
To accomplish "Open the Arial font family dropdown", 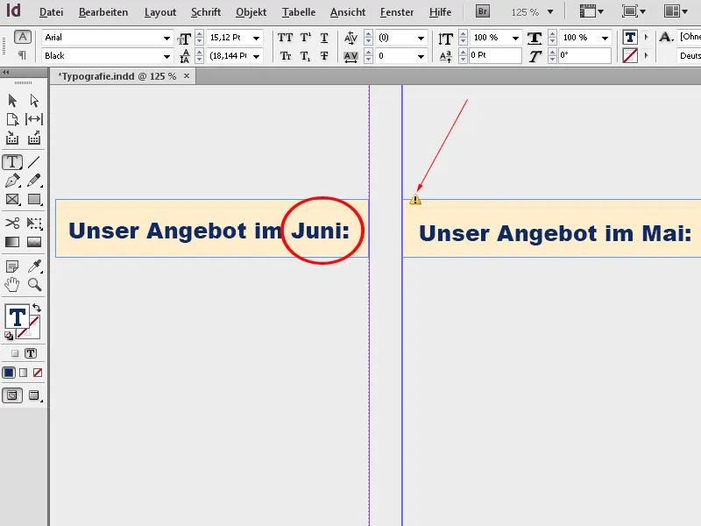I will click(x=166, y=38).
